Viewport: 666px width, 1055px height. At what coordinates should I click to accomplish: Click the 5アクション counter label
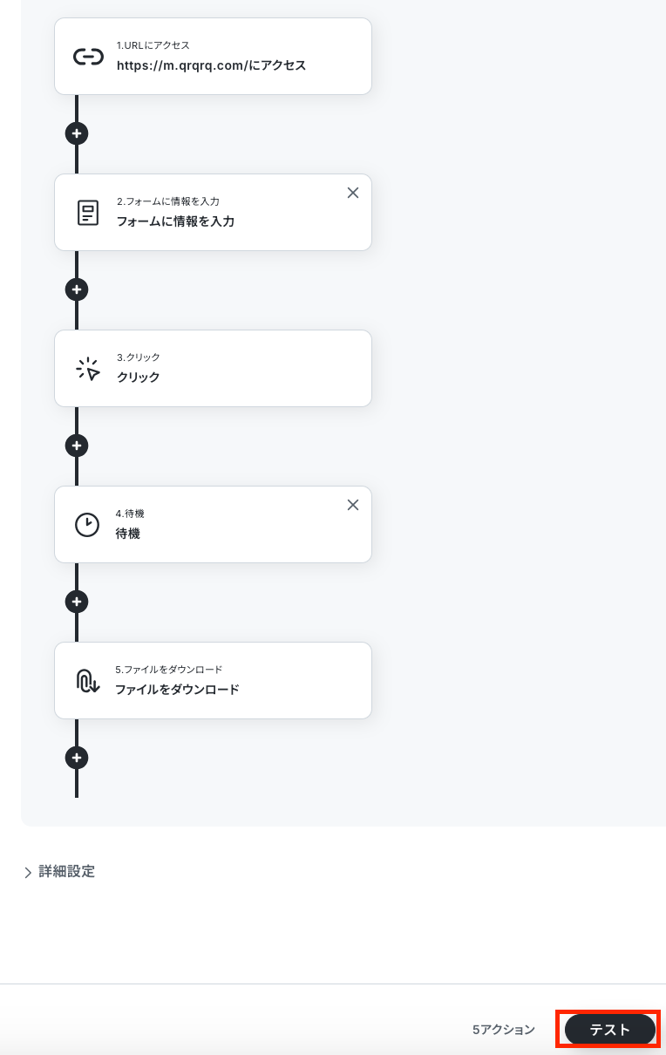[x=504, y=1030]
